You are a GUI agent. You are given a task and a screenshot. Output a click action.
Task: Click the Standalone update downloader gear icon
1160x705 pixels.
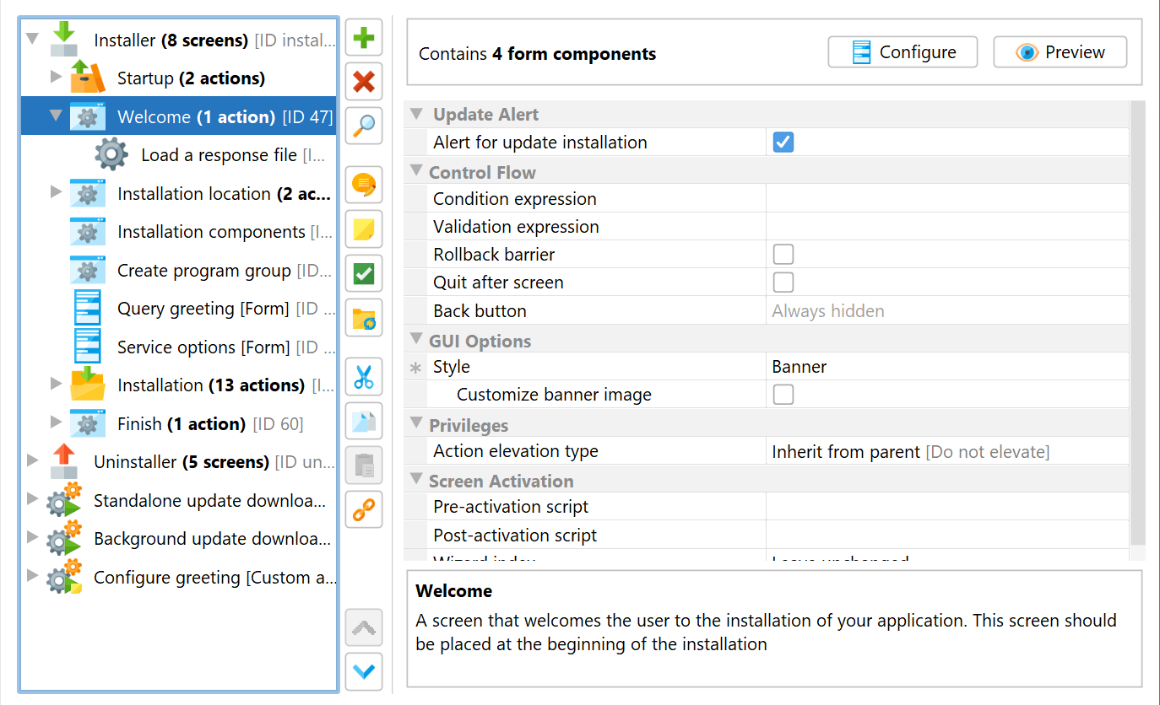[x=64, y=500]
